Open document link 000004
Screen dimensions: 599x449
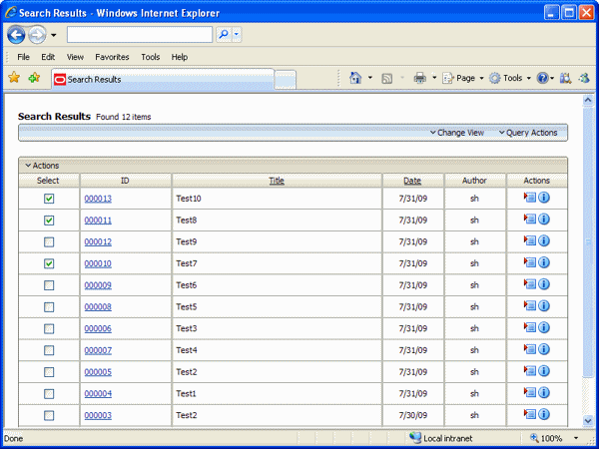click(98, 394)
